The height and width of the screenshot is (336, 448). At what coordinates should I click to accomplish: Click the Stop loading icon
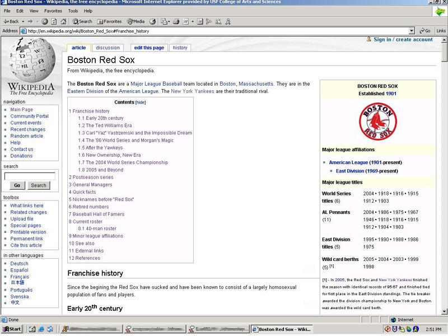point(45,21)
